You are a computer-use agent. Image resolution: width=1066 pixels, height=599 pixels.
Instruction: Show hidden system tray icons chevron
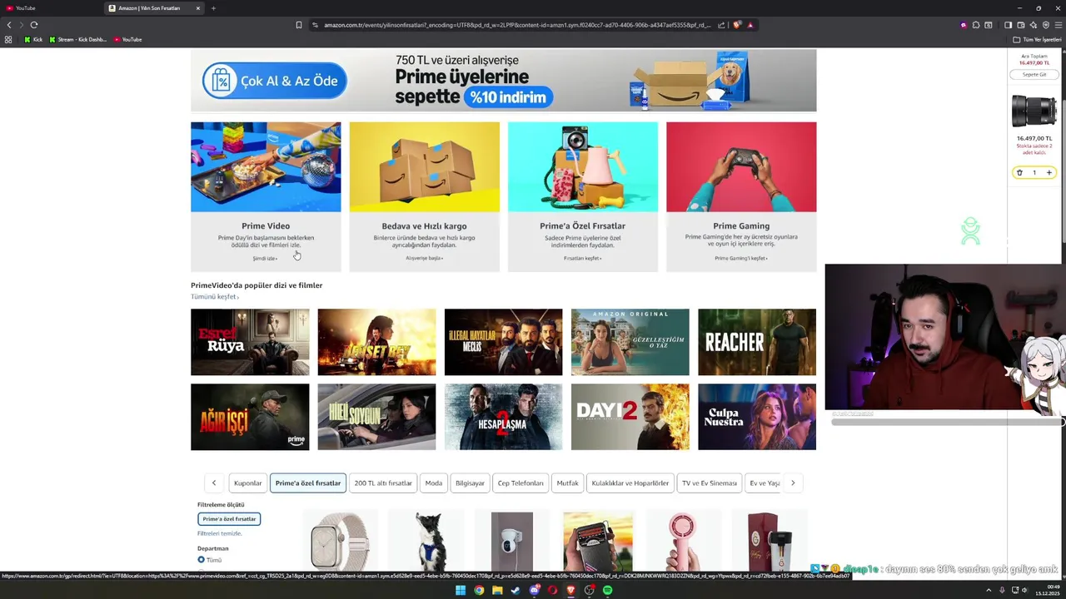pyautogui.click(x=989, y=591)
